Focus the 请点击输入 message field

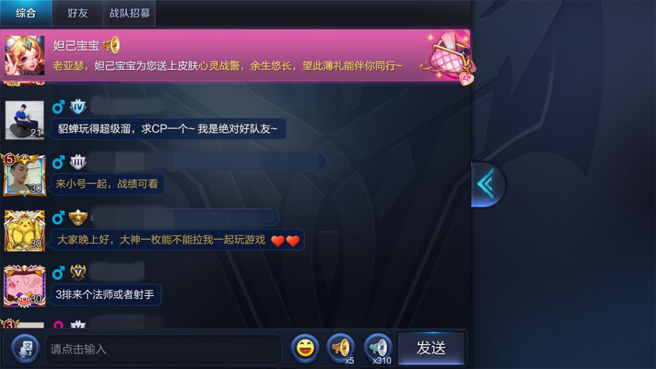coord(163,349)
